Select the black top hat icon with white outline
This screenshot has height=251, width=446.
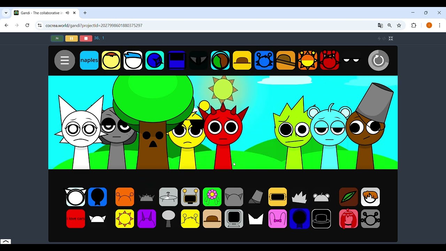tap(321, 219)
